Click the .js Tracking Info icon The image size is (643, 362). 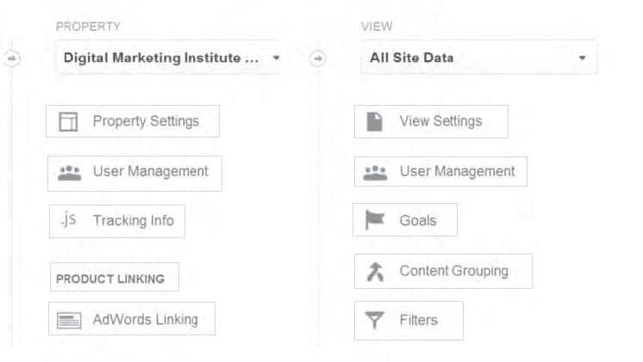(x=68, y=219)
